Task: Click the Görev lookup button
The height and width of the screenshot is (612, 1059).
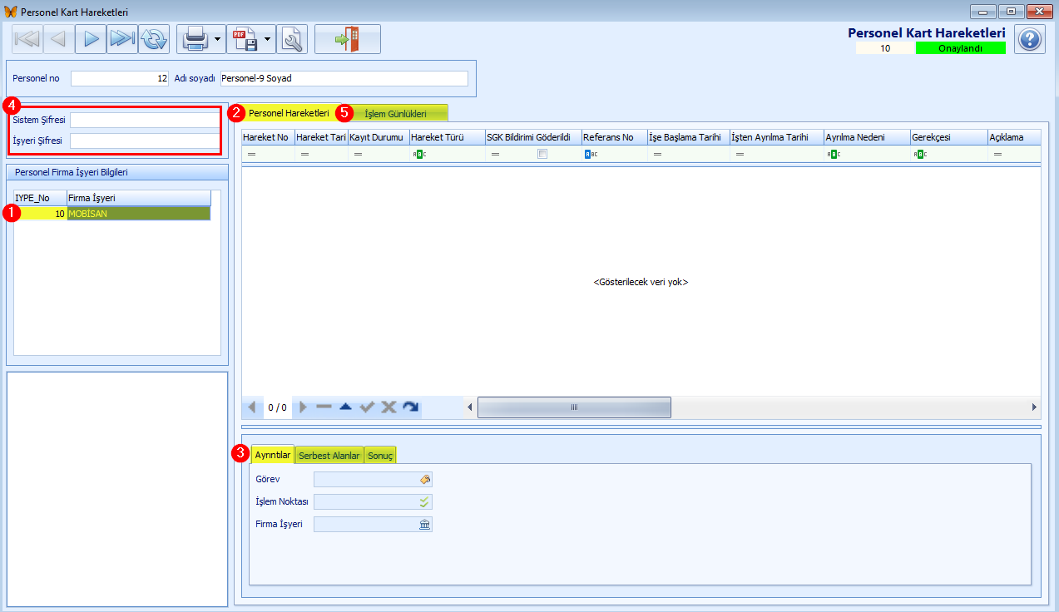Action: coord(424,480)
